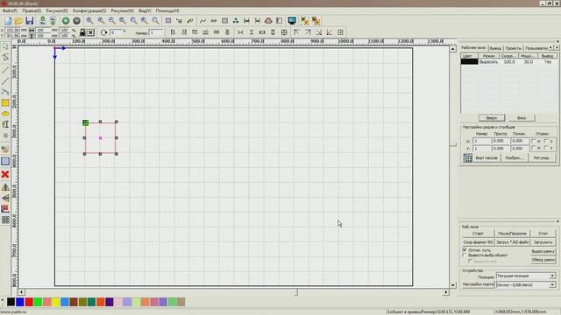The width and height of the screenshot is (561, 315).
Task: Open the Device USB port dropdown
Action: tap(526, 285)
